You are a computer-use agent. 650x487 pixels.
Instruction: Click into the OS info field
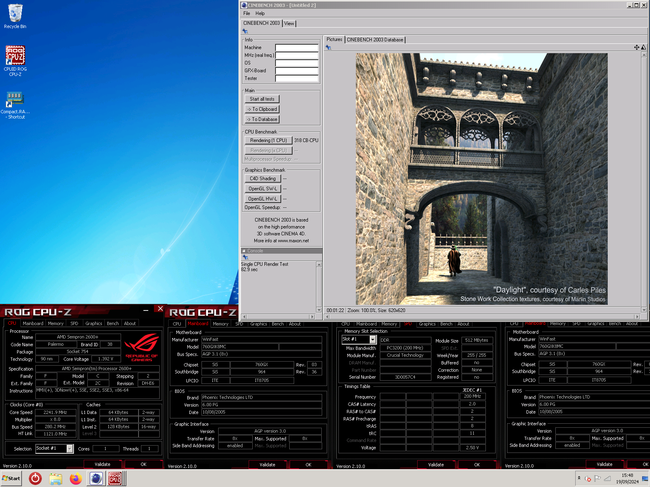(297, 63)
